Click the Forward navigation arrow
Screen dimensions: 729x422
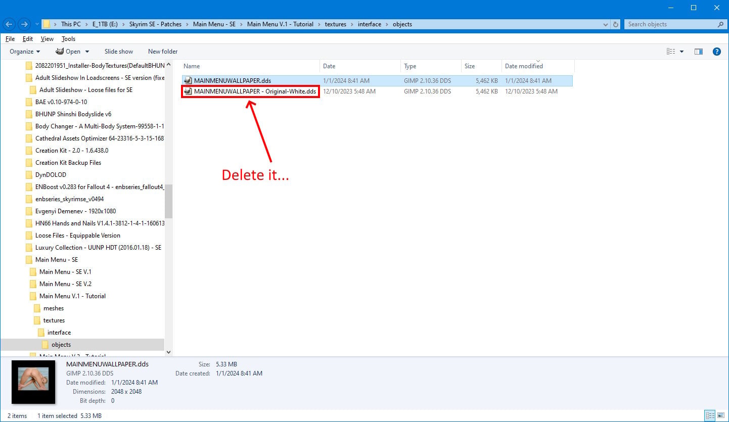tap(24, 24)
